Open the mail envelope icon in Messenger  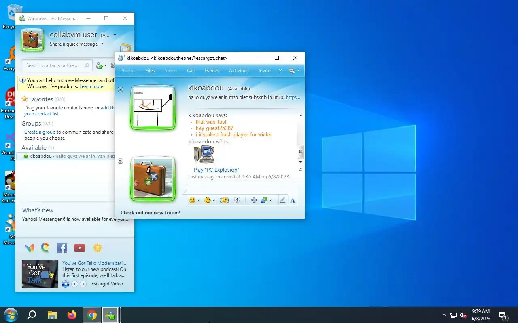(126, 48)
